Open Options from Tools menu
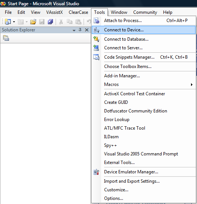Viewport: 197px width, 204px height. point(144,198)
